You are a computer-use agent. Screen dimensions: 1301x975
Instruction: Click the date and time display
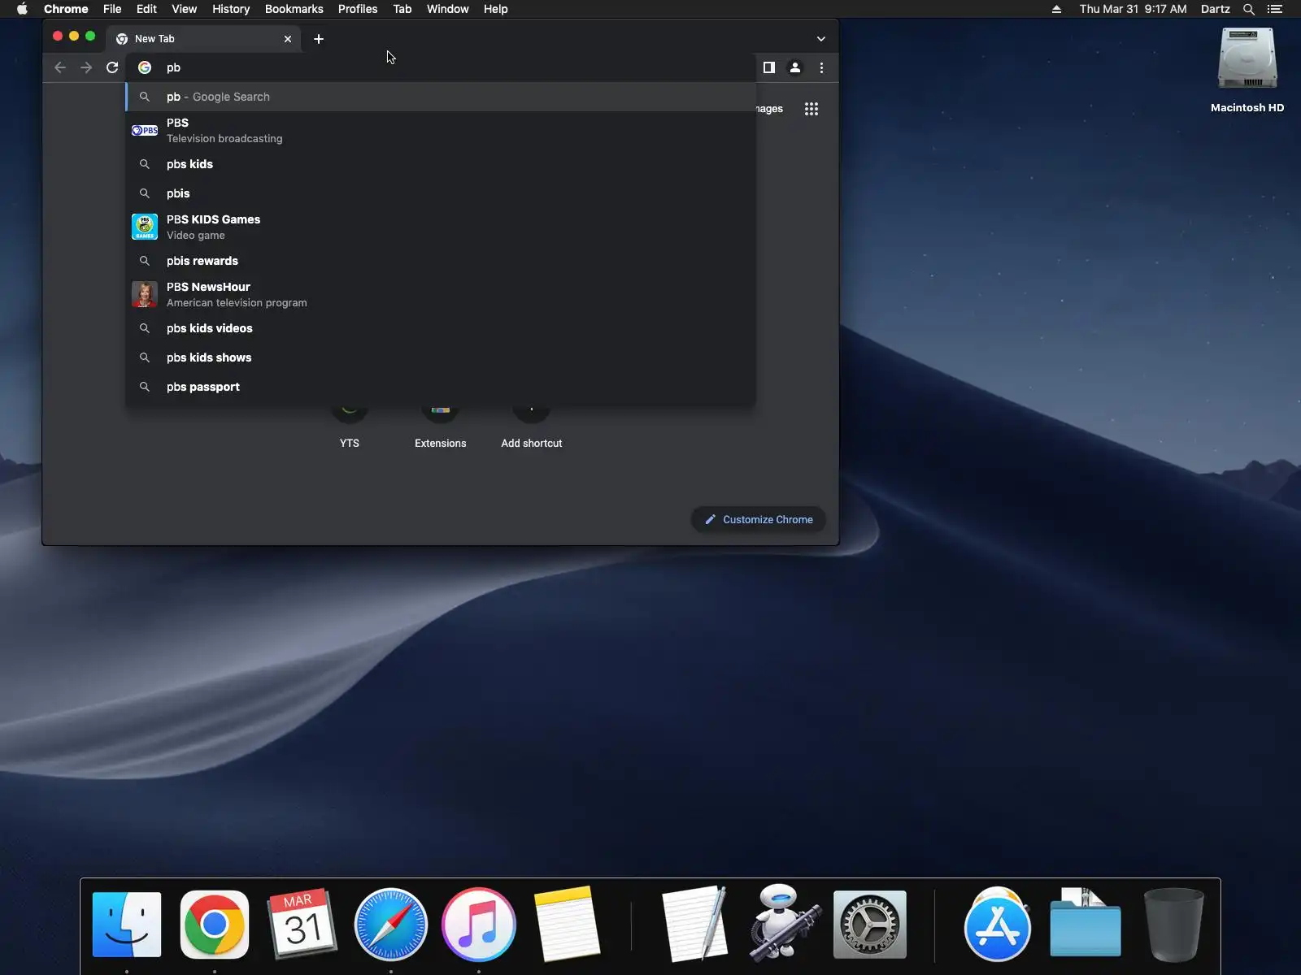pos(1133,9)
